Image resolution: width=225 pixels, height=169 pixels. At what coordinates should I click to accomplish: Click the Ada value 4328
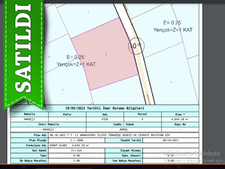point(105,119)
